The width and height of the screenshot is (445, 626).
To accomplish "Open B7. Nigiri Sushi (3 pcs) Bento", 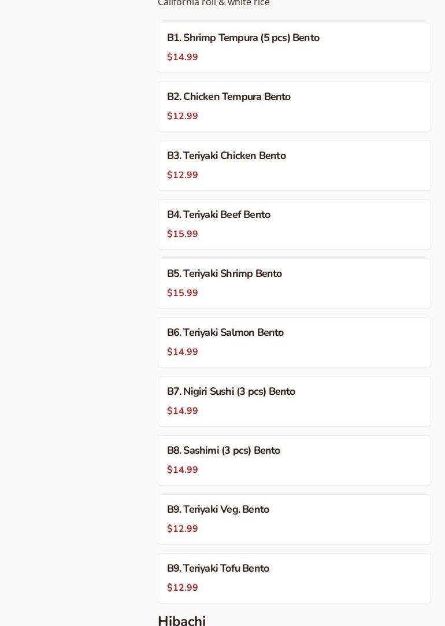I will pos(231,392).
